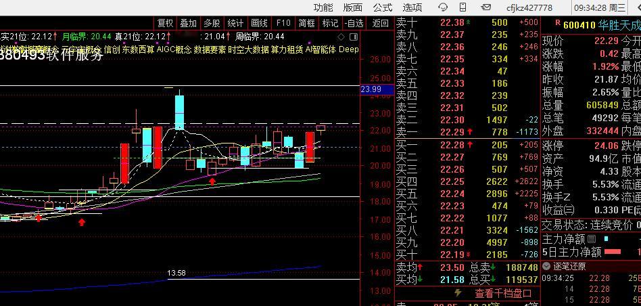Open F10 company info
This screenshot has width=641, height=306.
pyautogui.click(x=283, y=23)
